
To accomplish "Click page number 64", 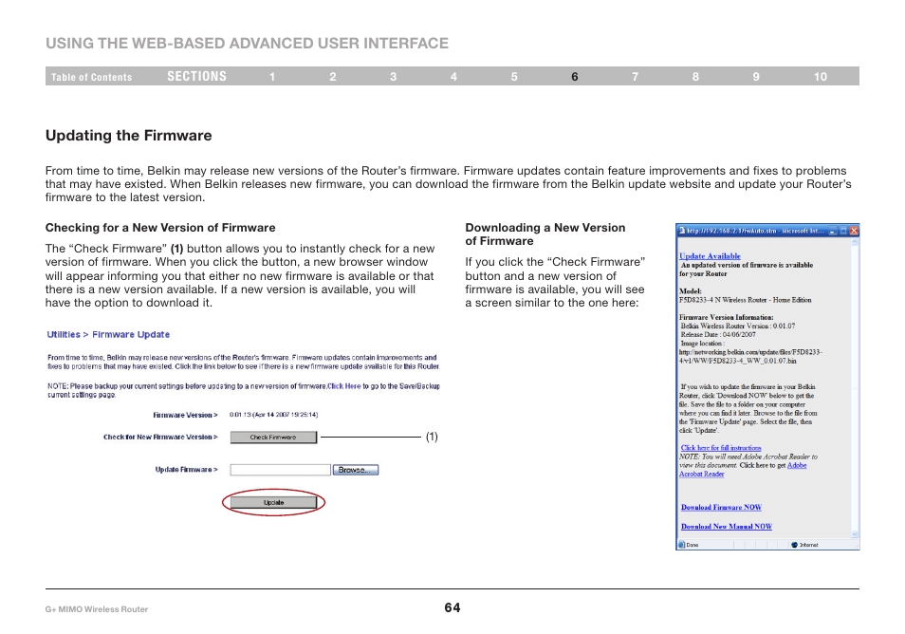I will point(452,607).
